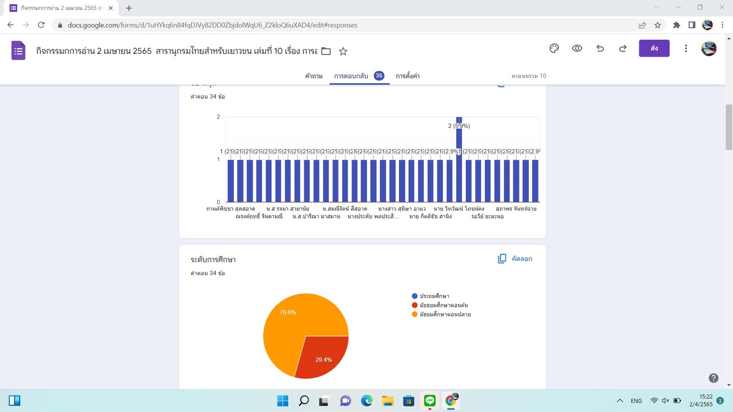The image size is (733, 412).
Task: Open the theme customization palette icon
Action: click(x=554, y=48)
